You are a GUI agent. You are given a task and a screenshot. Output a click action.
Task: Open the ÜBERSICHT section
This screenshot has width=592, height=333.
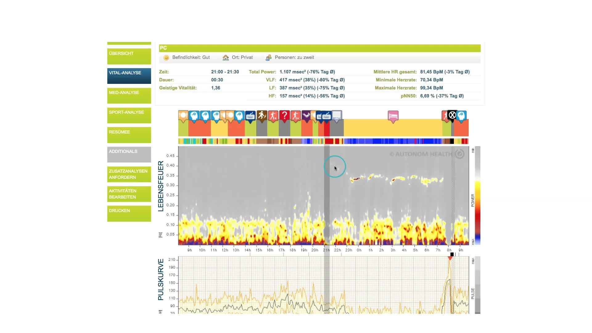tap(129, 56)
